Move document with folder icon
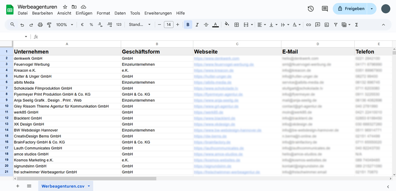Image resolution: width=396 pixels, height=191 pixels. 74,7
